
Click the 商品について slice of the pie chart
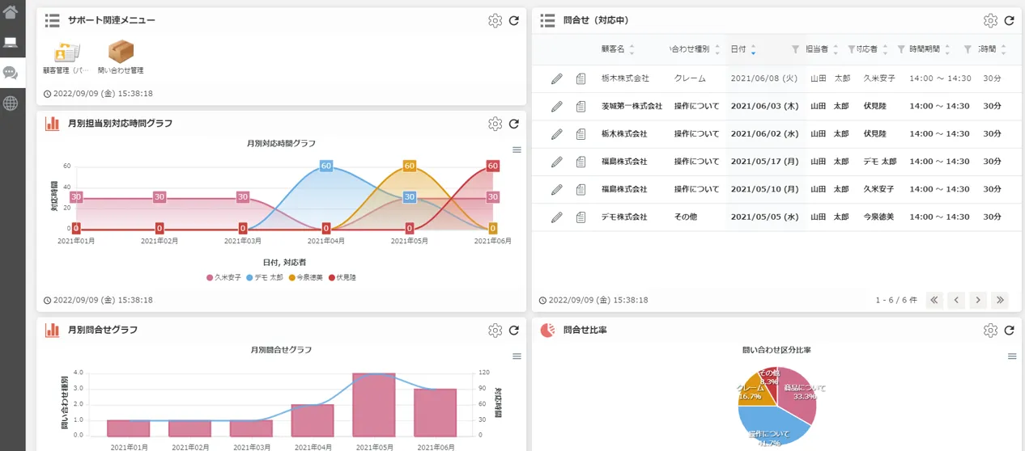[x=794, y=393]
